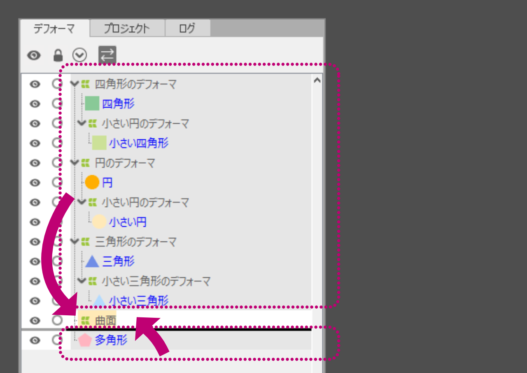Click the circled down-chevron toolbar icon
The height and width of the screenshot is (373, 527).
point(79,55)
